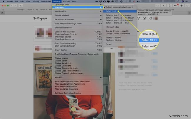This screenshot has width=191, height=119.
Task: Select Show Snippet Editor
Action: point(78,28)
